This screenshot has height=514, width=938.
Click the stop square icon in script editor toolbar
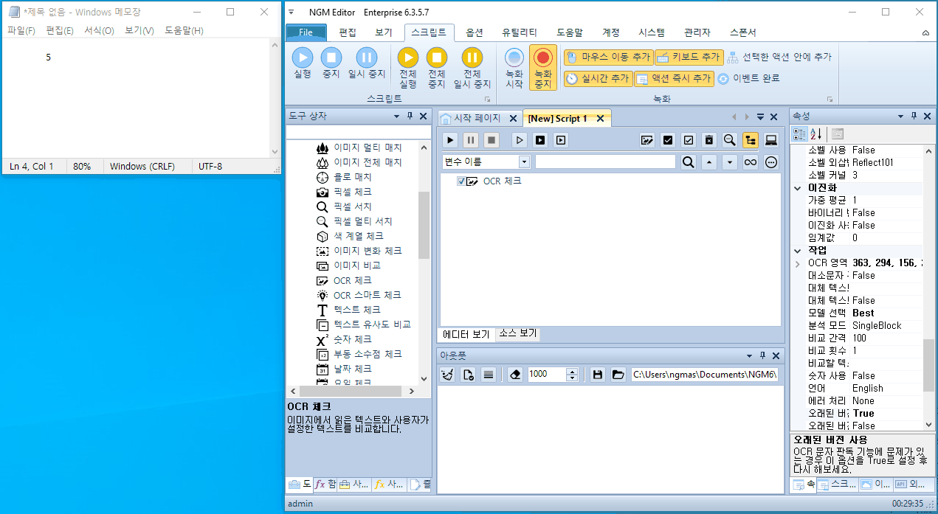[492, 140]
